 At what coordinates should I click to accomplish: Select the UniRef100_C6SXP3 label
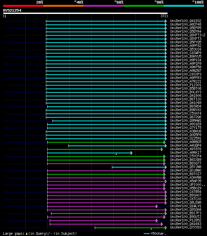pyautogui.click(x=186, y=74)
